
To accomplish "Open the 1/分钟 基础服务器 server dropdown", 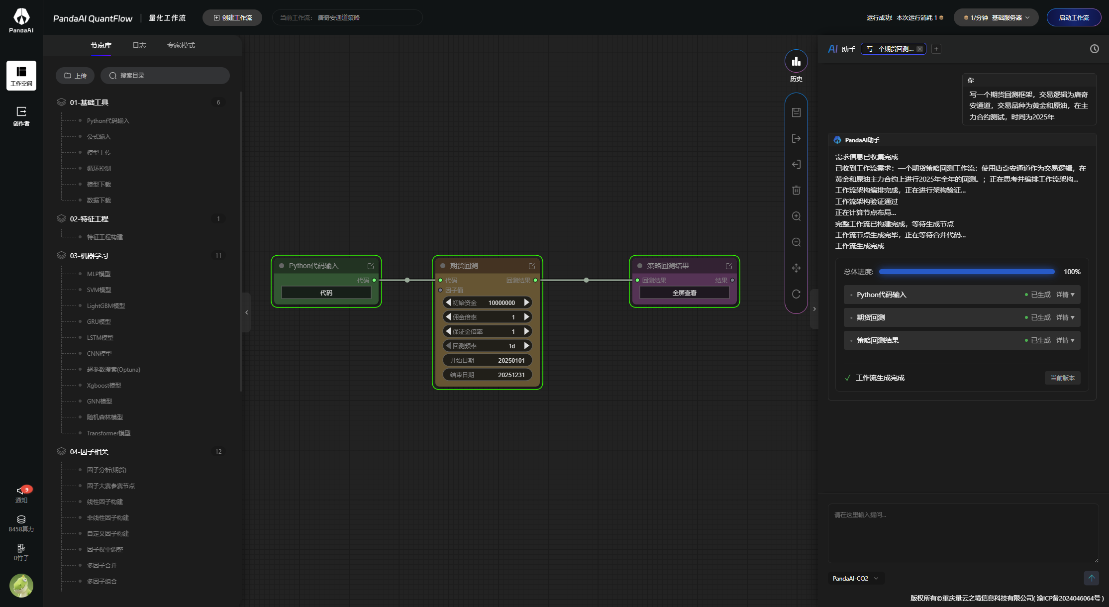I will pos(996,18).
